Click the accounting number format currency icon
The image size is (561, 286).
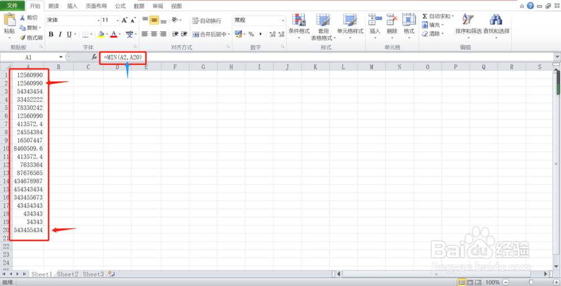pyautogui.click(x=238, y=34)
